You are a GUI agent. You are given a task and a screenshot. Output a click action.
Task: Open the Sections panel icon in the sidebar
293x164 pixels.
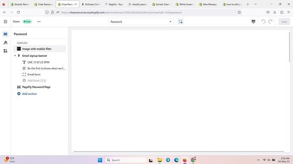(x=6, y=34)
